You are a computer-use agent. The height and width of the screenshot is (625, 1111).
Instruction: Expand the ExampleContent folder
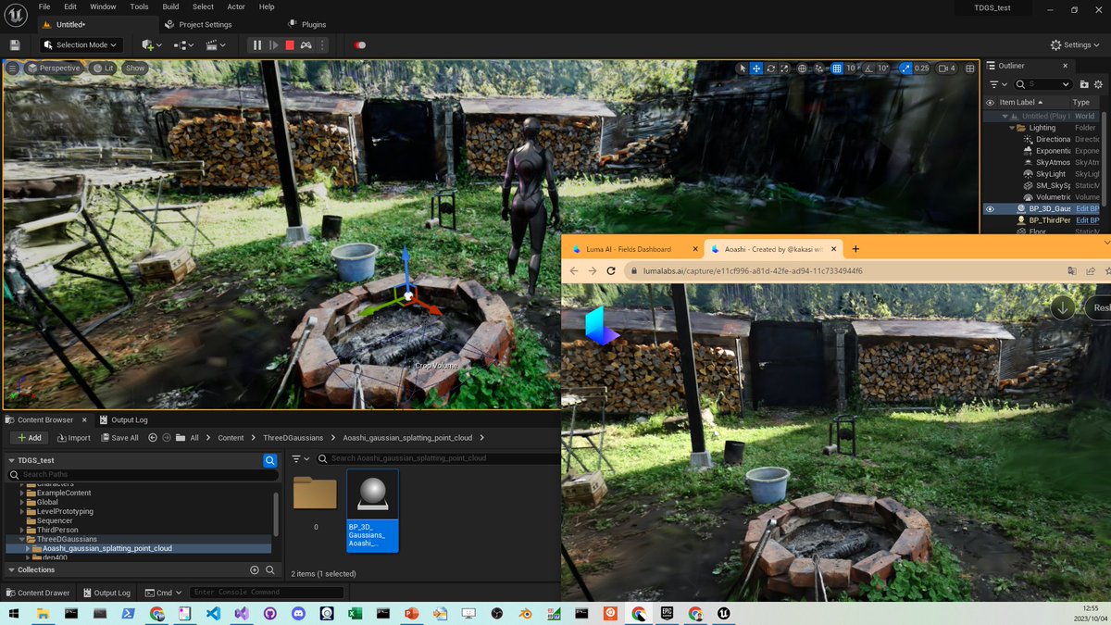pos(22,493)
